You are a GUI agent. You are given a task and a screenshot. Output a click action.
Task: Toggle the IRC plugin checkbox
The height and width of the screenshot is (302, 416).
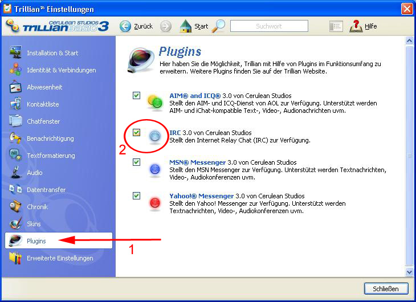coord(136,132)
